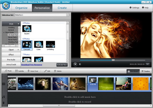Click the Edit pencil icon

pyautogui.click(x=45, y=71)
